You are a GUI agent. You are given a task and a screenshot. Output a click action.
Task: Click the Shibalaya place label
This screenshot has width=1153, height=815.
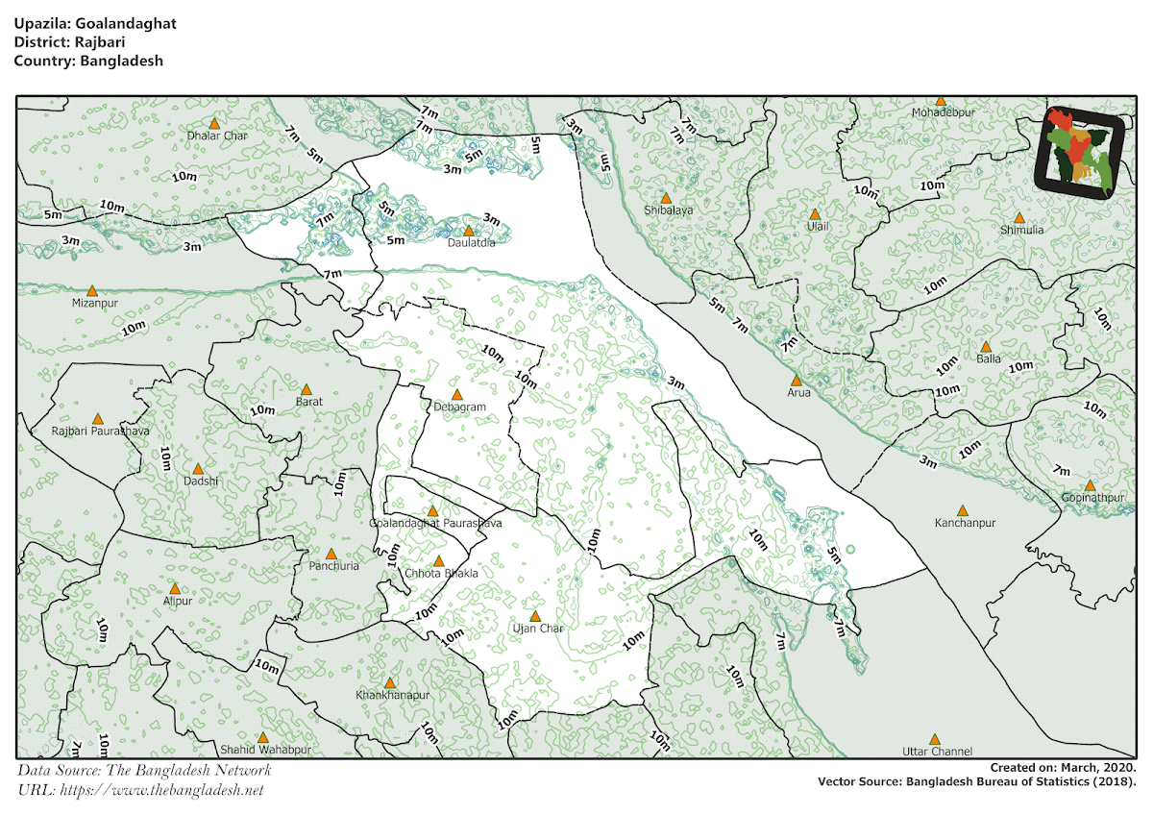[x=668, y=210]
